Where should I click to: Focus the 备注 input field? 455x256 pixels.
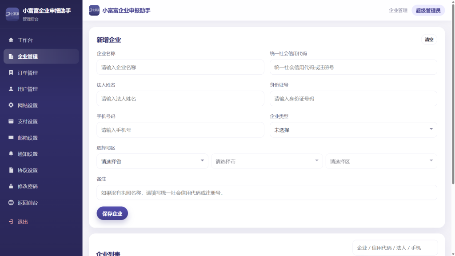(x=267, y=192)
